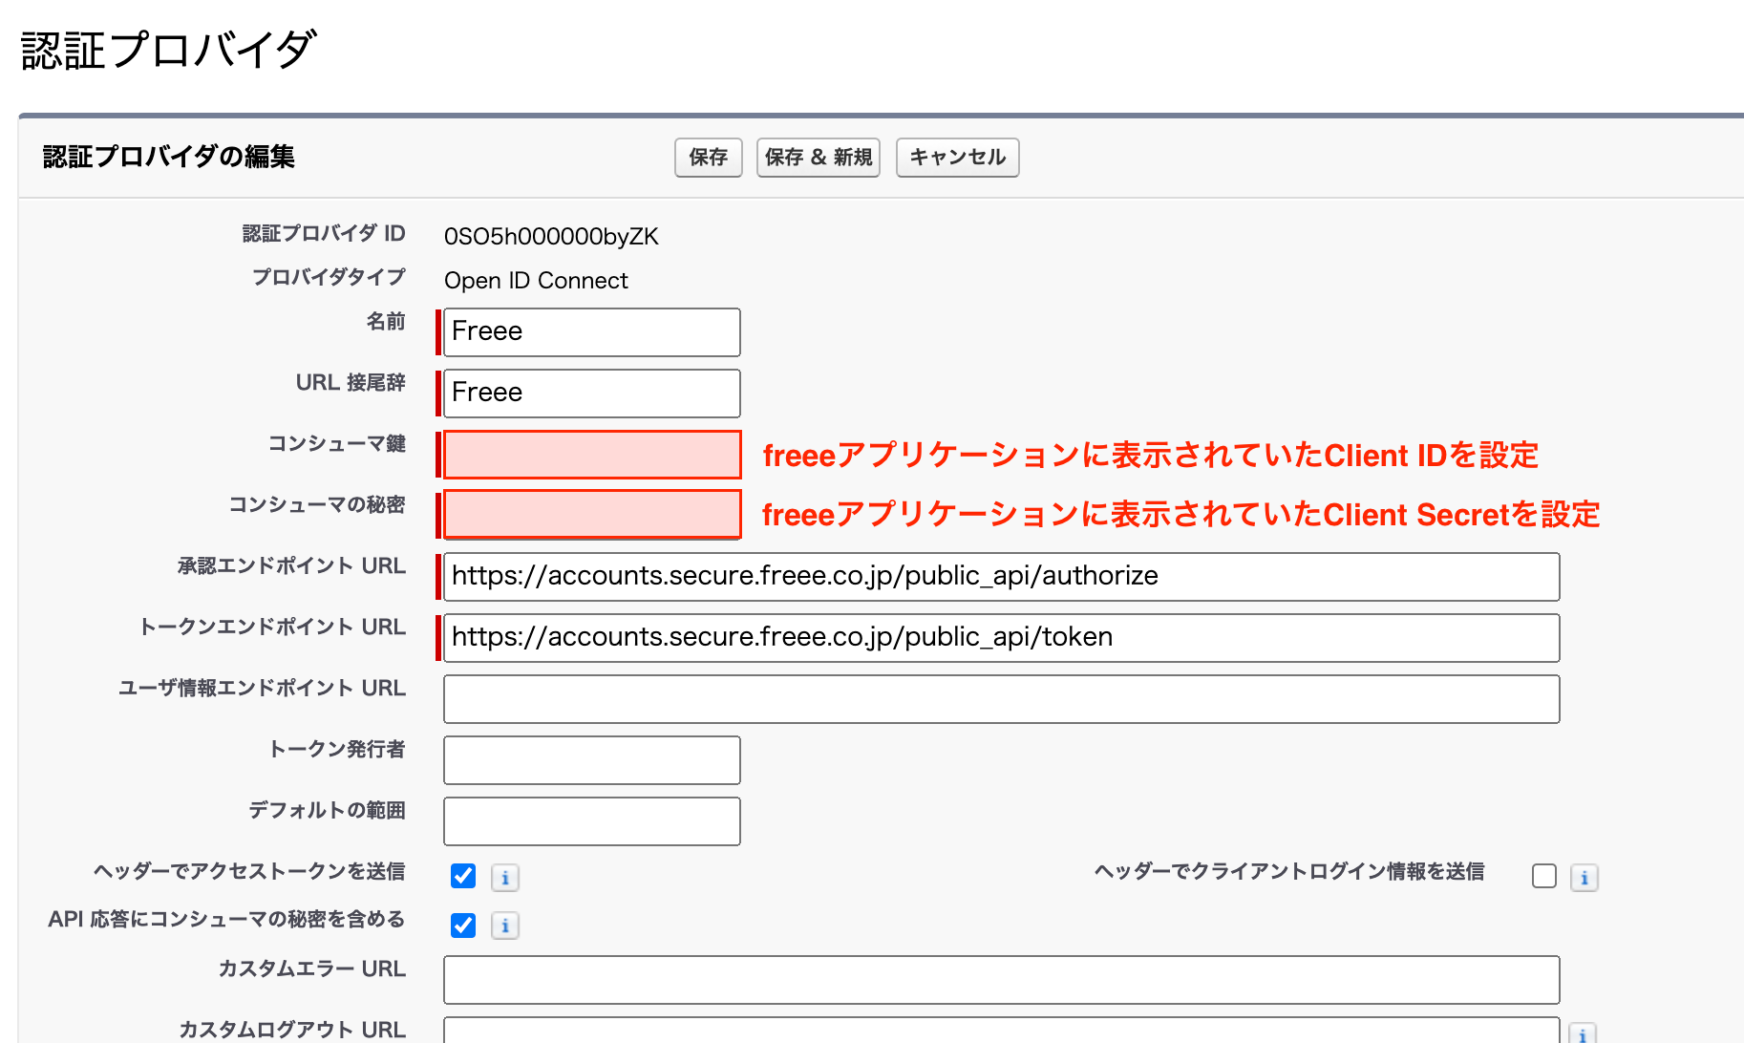Image resolution: width=1744 pixels, height=1043 pixels.
Task: Uncheck API 応答にコンシューマの秘密を含める checkbox
Action: tap(463, 925)
